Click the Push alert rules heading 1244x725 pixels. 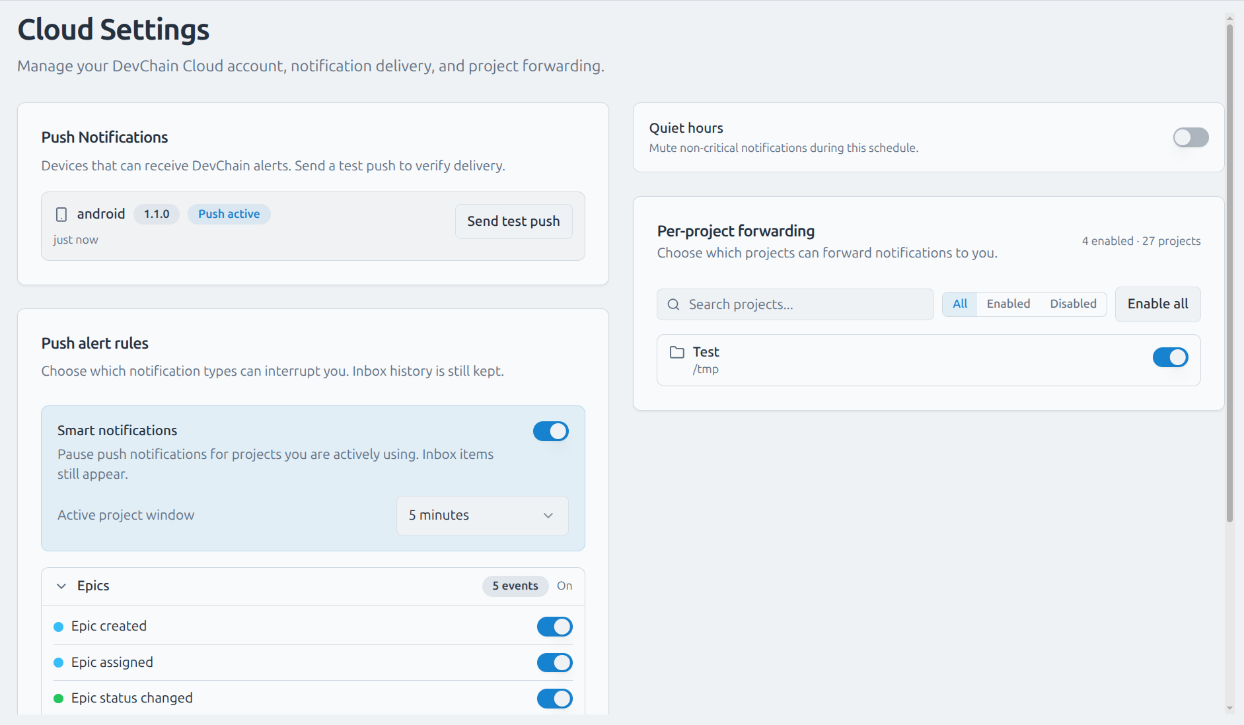coord(95,343)
